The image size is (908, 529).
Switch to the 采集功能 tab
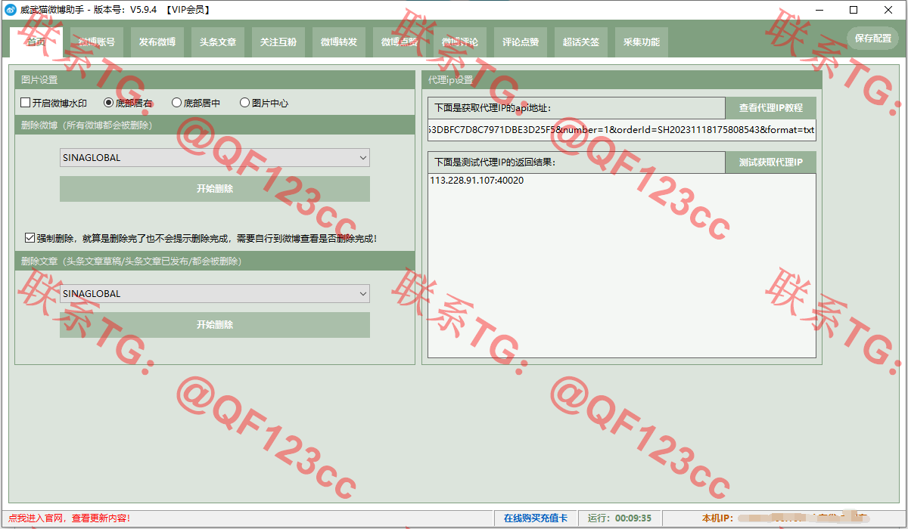642,42
